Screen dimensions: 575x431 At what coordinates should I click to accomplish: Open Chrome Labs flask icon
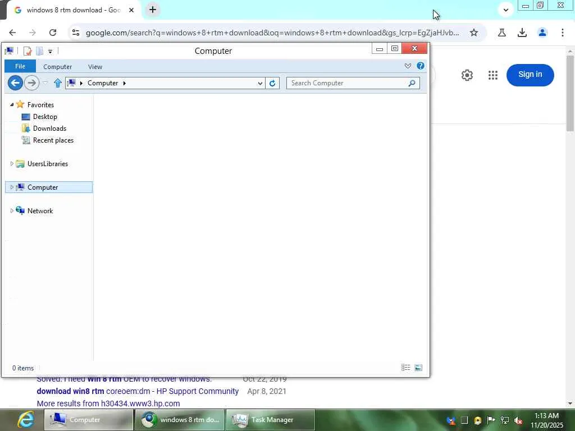coord(502,33)
